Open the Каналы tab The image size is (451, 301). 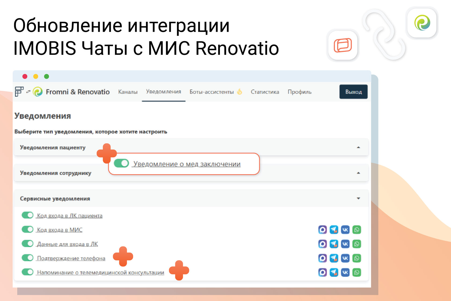point(128,92)
